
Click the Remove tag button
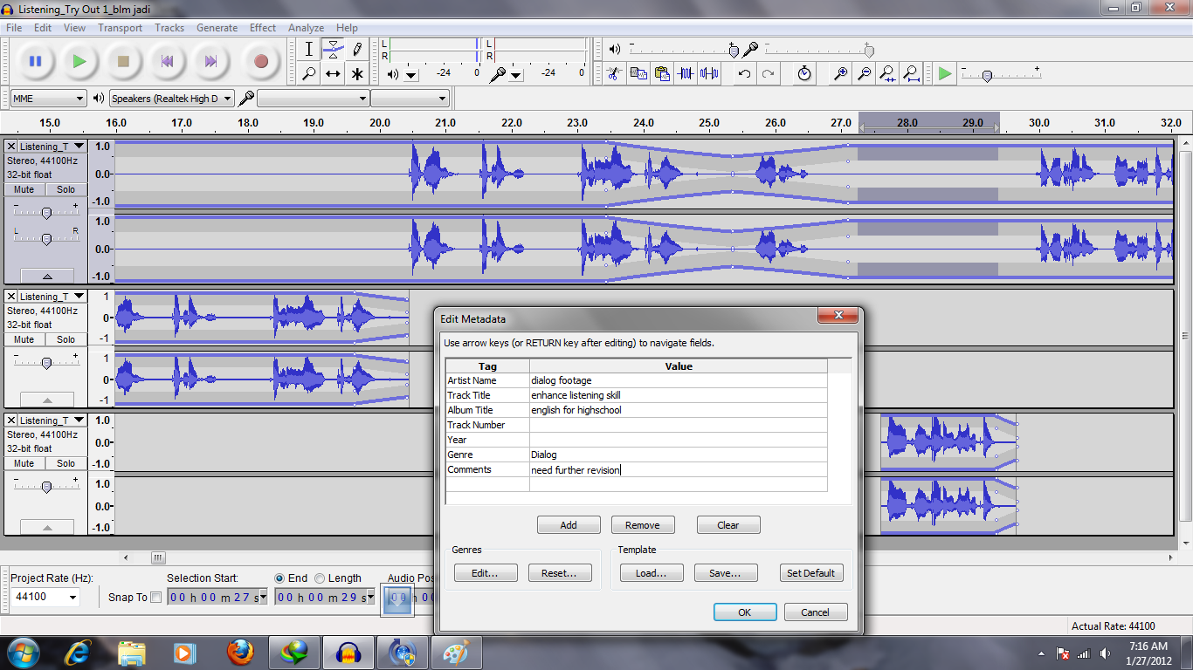click(x=642, y=525)
